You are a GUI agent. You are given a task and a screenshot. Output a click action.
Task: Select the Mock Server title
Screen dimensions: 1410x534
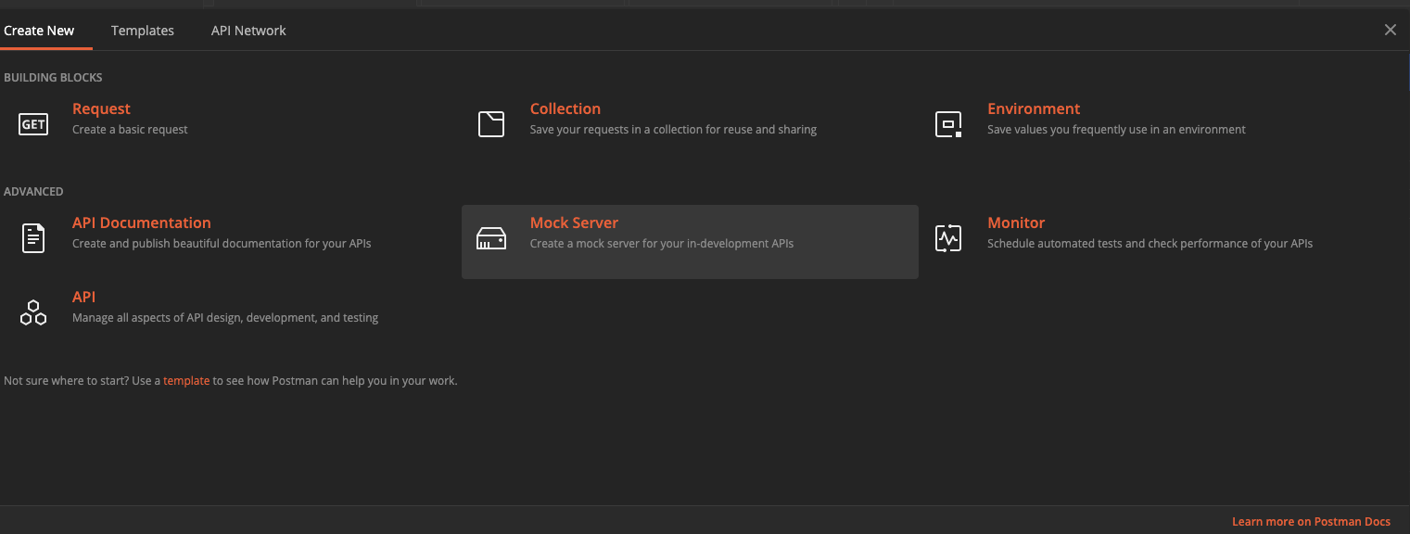coord(574,222)
